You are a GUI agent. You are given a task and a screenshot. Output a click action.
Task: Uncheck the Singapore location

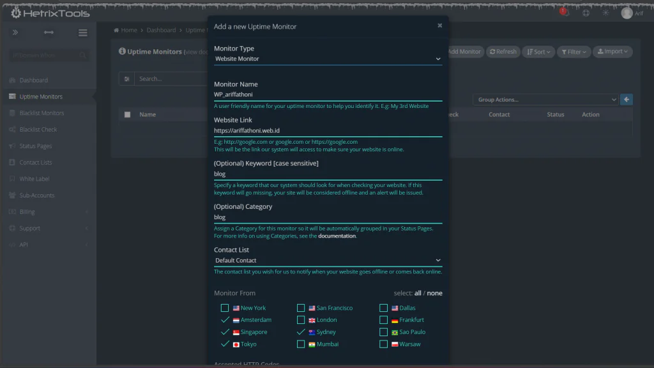click(224, 332)
